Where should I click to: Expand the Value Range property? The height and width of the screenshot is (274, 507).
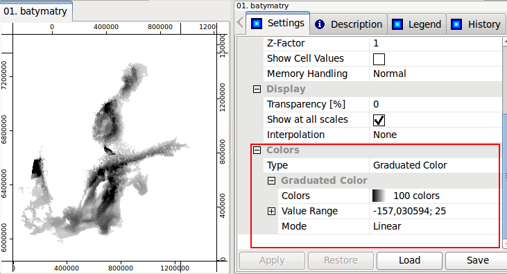(271, 212)
